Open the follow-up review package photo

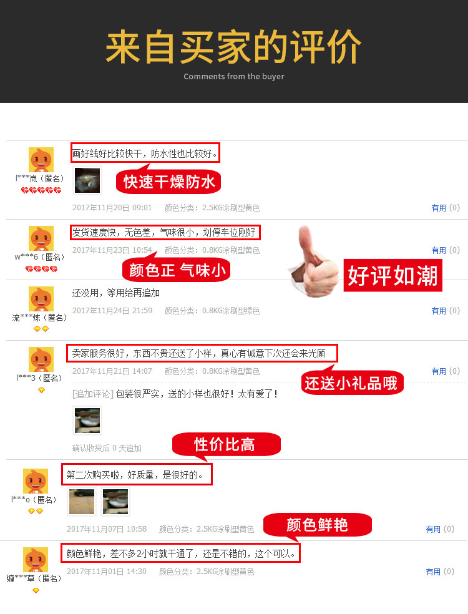(x=87, y=421)
